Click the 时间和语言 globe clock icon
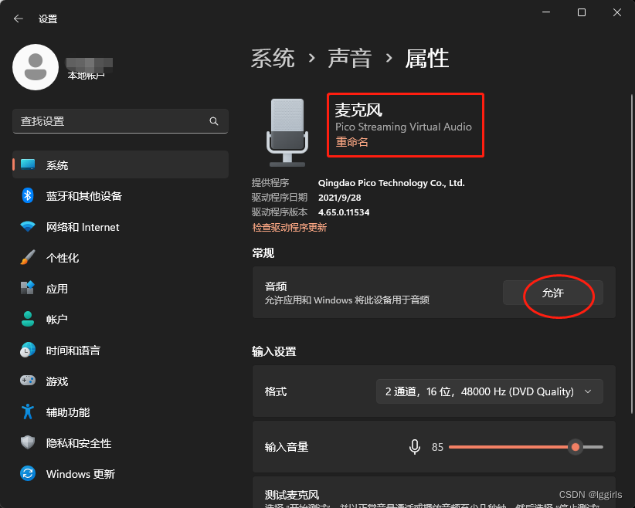Image resolution: width=635 pixels, height=508 pixels. (28, 351)
